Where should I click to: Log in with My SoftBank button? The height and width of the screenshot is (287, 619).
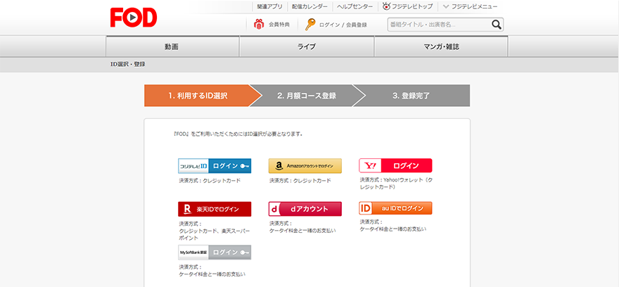[x=215, y=253]
